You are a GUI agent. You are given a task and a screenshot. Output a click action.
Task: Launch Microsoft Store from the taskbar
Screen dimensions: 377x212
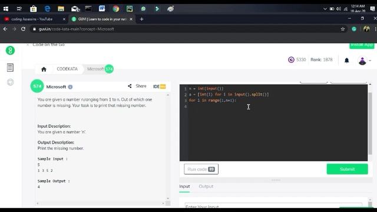(34, 9)
